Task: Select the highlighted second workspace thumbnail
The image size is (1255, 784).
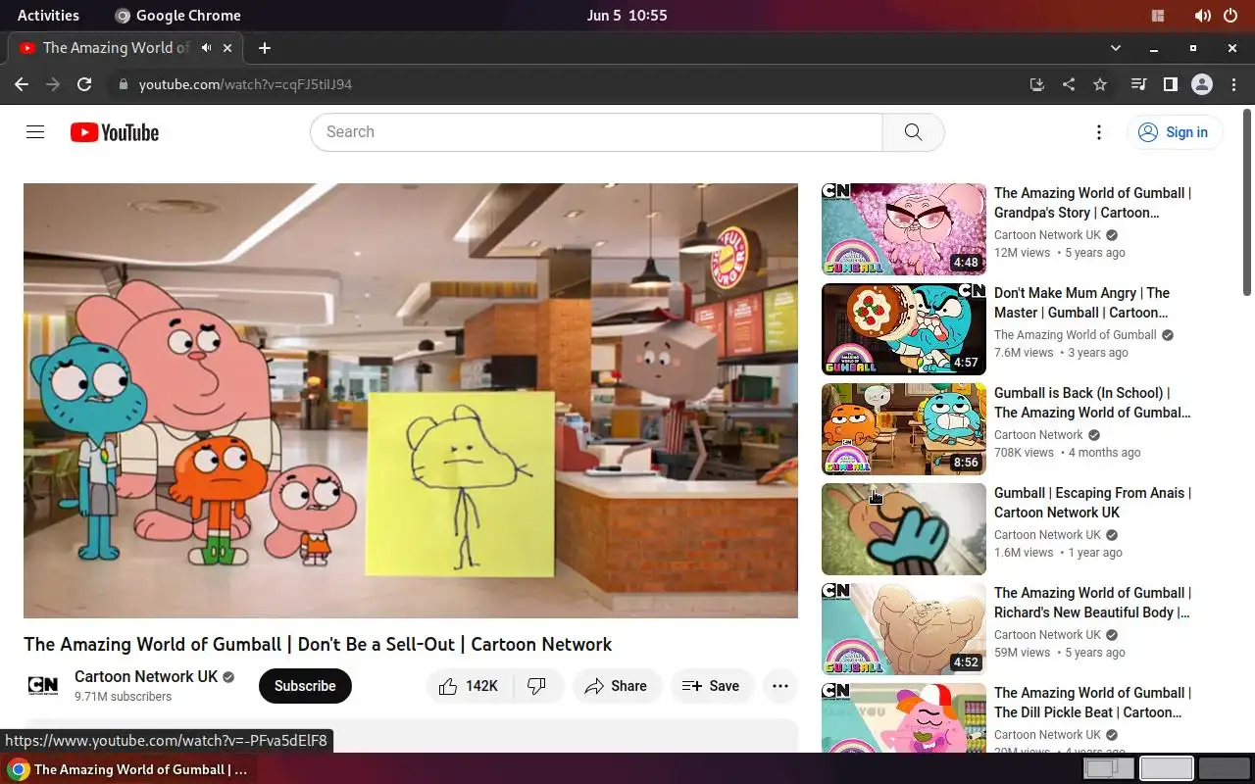Action: (1167, 769)
